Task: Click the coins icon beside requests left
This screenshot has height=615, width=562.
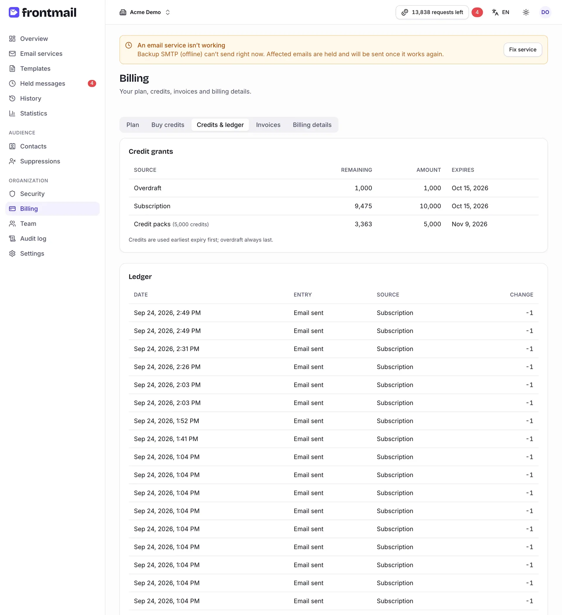Action: pos(405,12)
